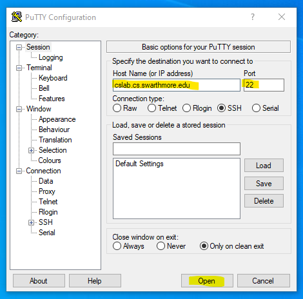
Task: Open the Data settings category
Action: pyautogui.click(x=46, y=181)
